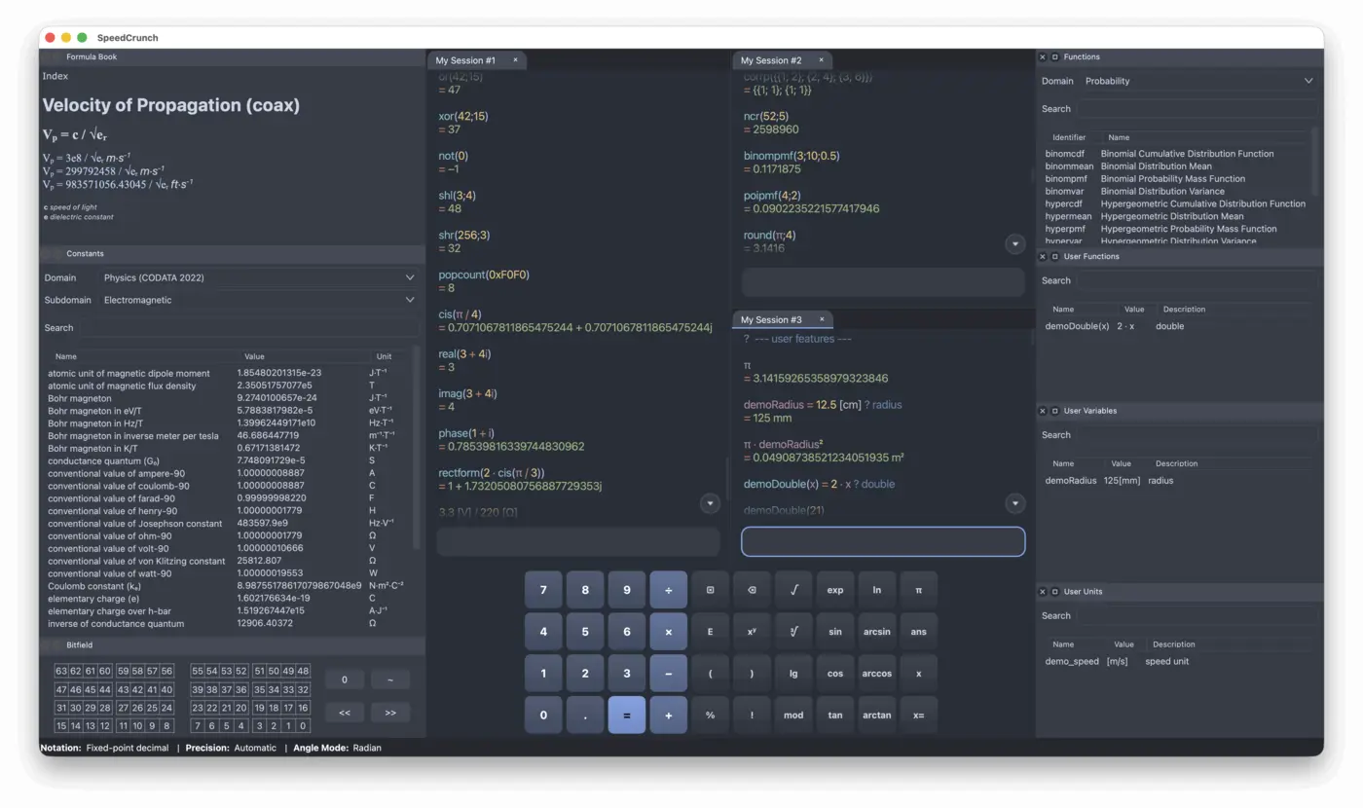The height and width of the screenshot is (808, 1363).
Task: Toggle bit 55 in Bitfield
Action: pos(198,672)
